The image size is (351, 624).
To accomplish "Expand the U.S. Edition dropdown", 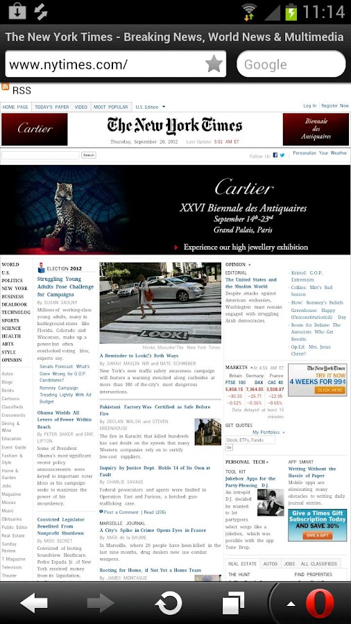I will 151,107.
